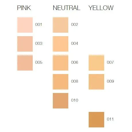Screen dimensions: 132x132
Task: Choose the neutral shade 002 swatch
Action: click(61, 25)
